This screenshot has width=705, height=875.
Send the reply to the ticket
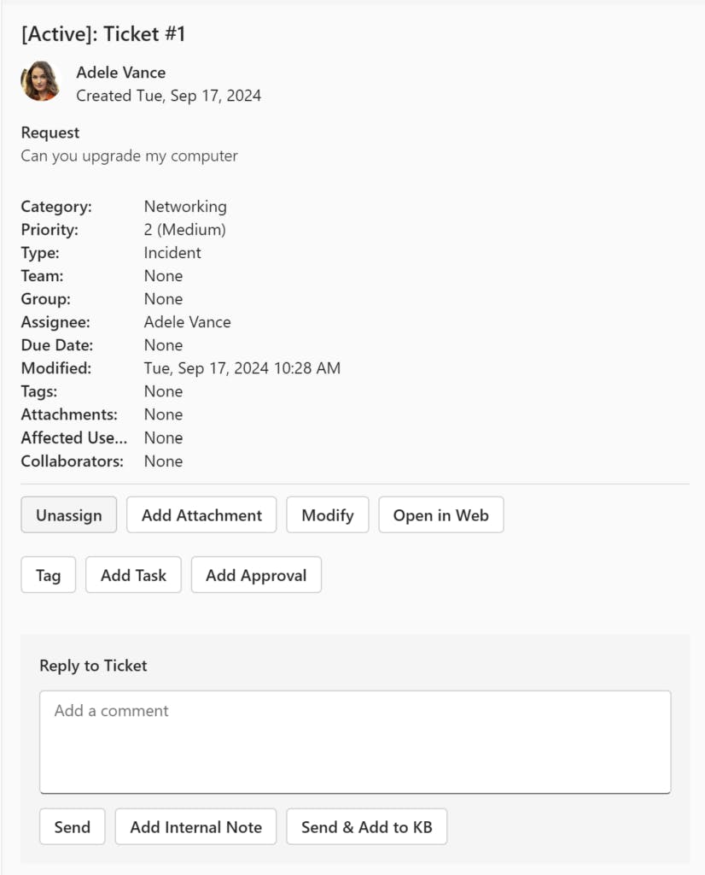coord(72,827)
